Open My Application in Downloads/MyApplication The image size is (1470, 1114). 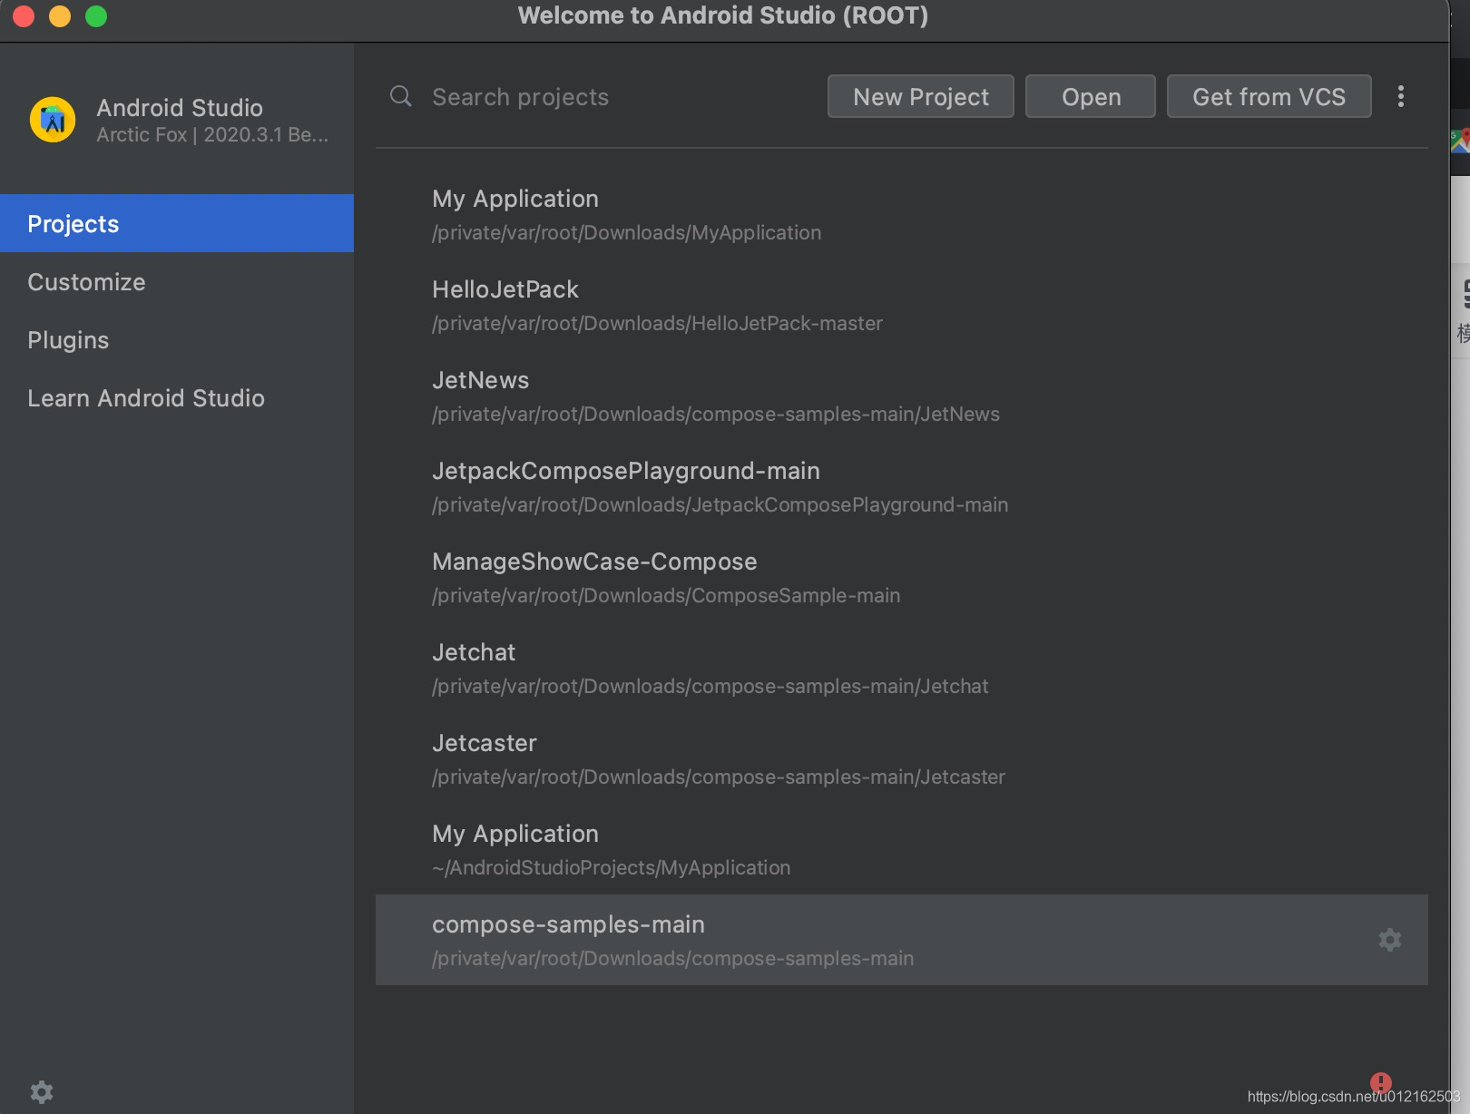click(x=902, y=214)
